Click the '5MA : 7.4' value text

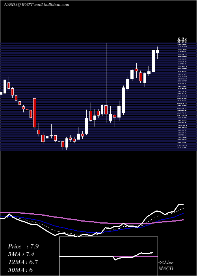pos(21,254)
